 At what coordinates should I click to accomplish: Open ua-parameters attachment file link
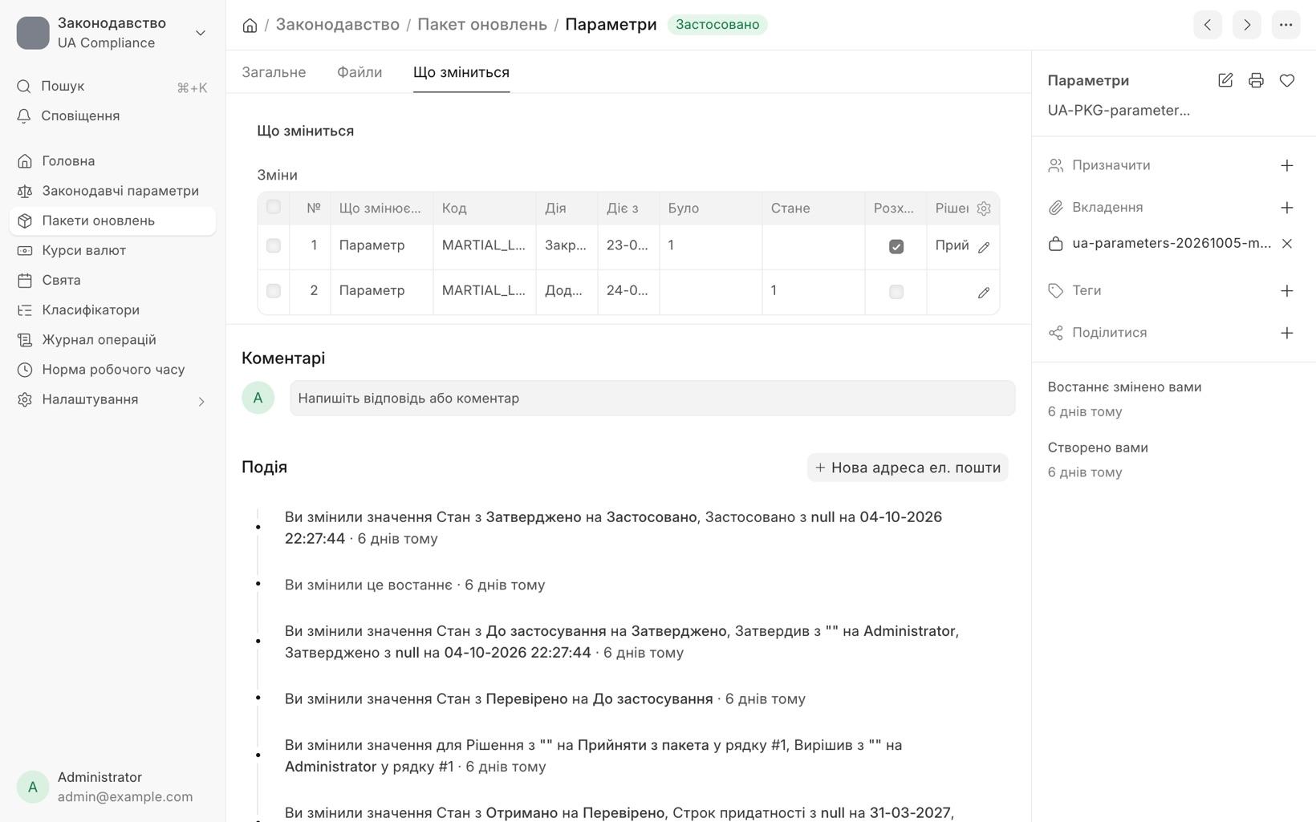click(x=1172, y=243)
